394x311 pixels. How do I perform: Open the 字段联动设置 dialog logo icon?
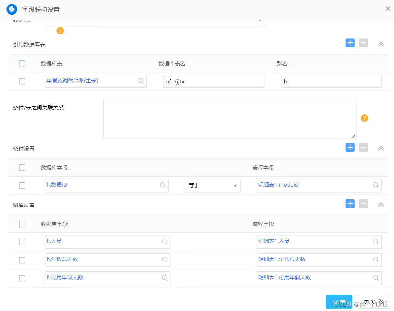[x=12, y=9]
